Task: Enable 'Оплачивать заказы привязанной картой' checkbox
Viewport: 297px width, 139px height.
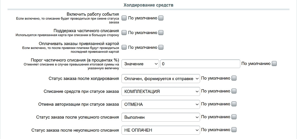Action: pyautogui.click(x=124, y=47)
